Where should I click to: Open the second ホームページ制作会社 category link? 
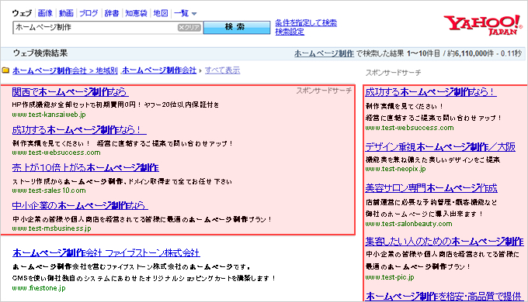click(159, 70)
